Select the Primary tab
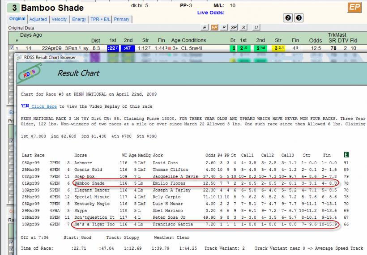This screenshot has width=367, height=255. point(121,19)
